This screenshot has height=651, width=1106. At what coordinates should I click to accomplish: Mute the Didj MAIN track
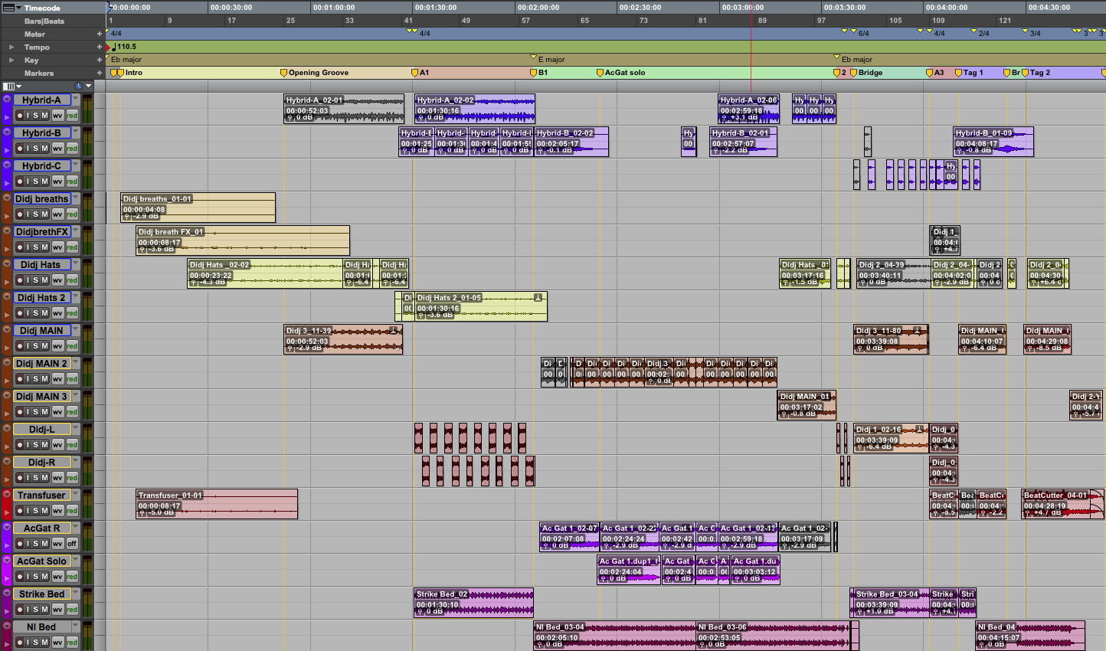pyautogui.click(x=44, y=346)
